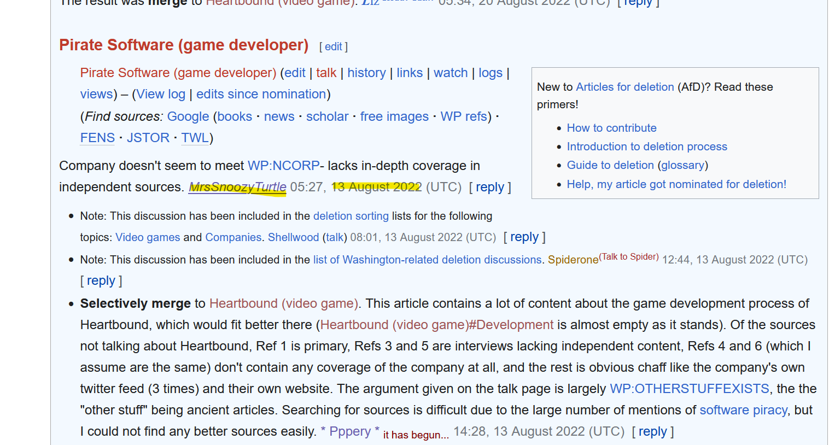
Task: Click the highlighted '13 August 2022' timestamp
Action: point(377,187)
